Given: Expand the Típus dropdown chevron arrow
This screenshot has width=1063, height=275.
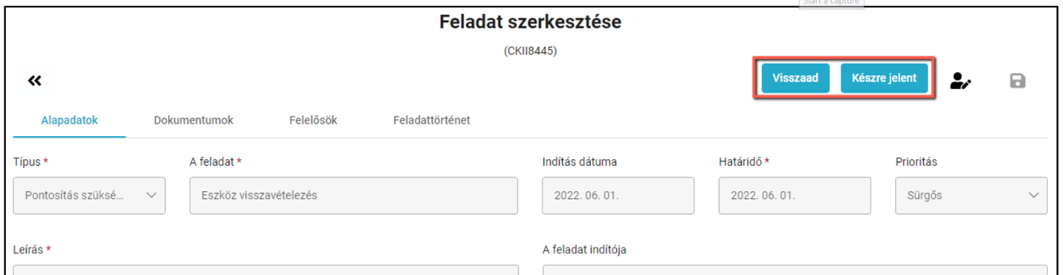Looking at the screenshot, I should [x=151, y=195].
